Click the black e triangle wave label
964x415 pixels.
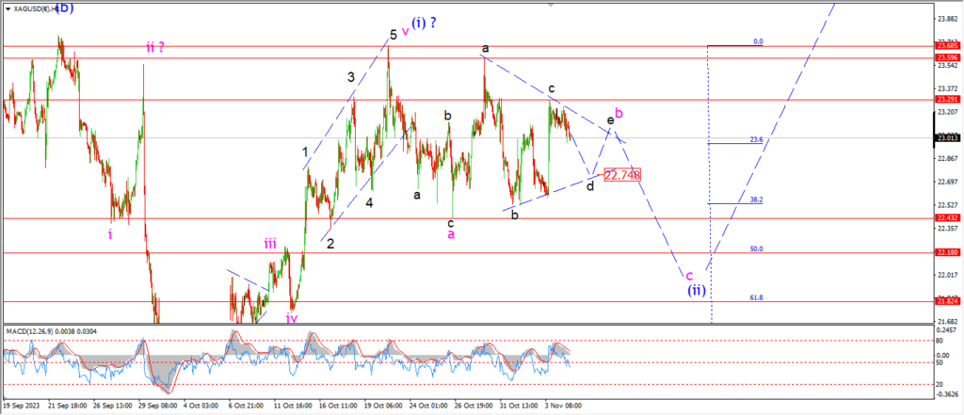pos(610,120)
